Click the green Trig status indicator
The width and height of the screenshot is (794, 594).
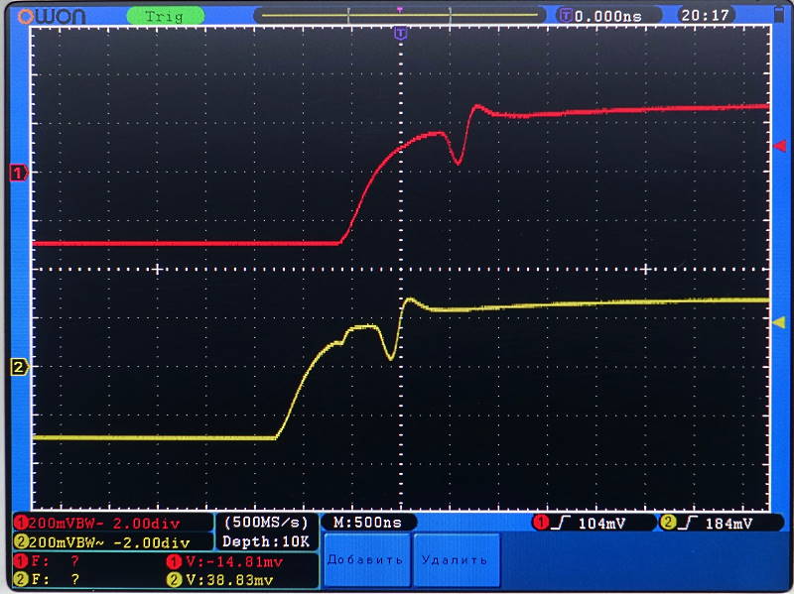[x=160, y=16]
